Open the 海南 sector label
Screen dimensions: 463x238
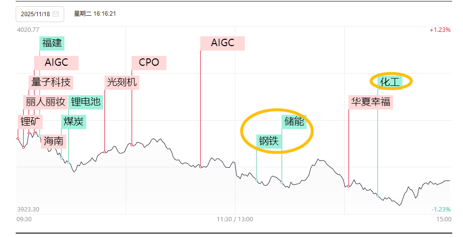(x=53, y=141)
